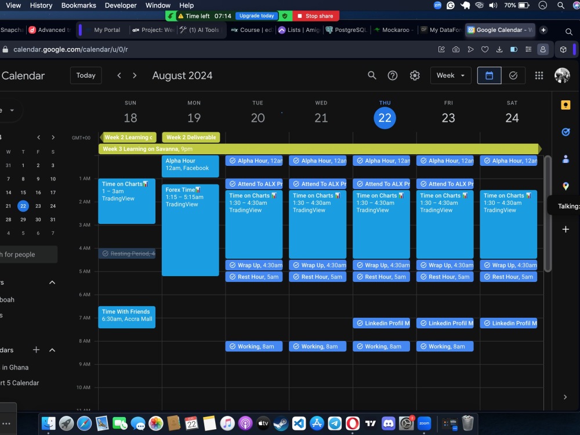
Task: Open the Forex Time event on Monday
Action: [x=190, y=230]
